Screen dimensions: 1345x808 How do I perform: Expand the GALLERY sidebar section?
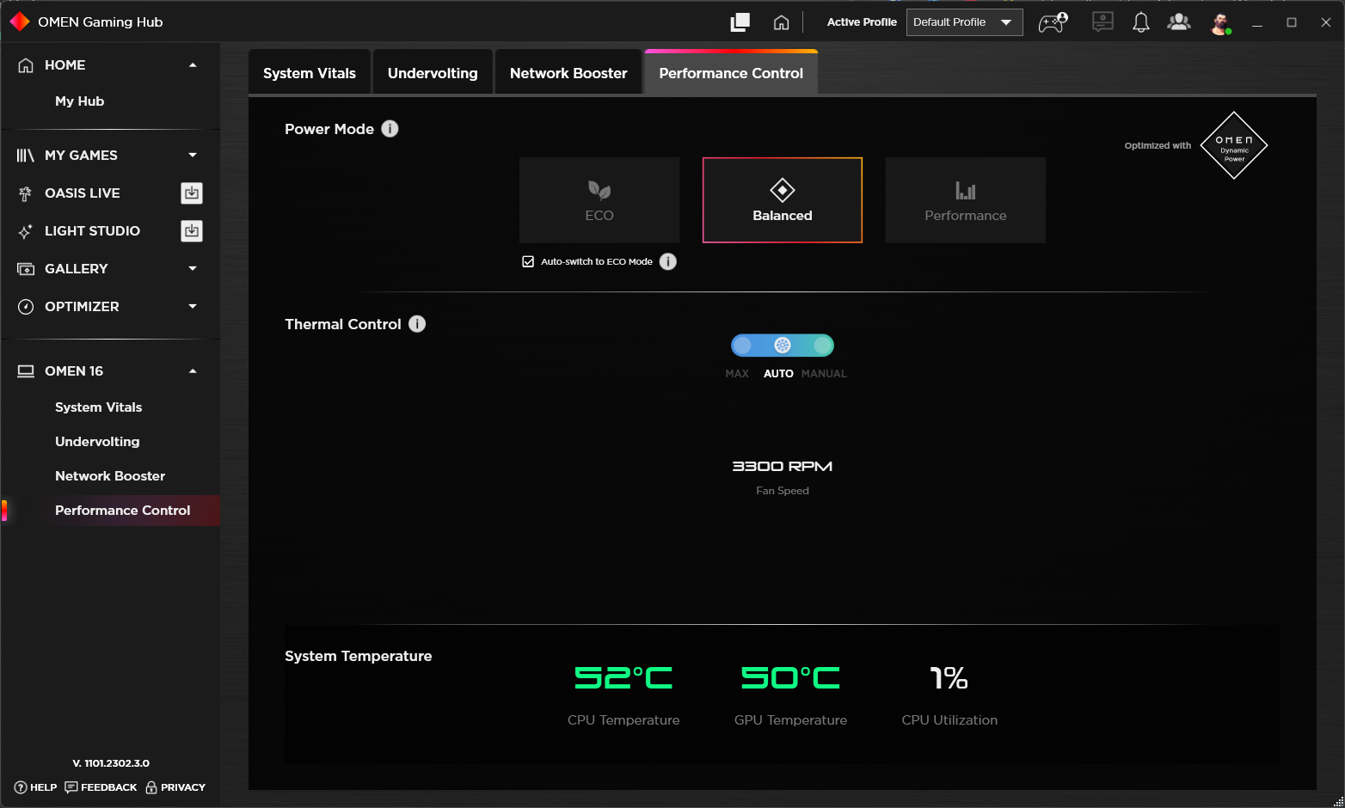[193, 268]
